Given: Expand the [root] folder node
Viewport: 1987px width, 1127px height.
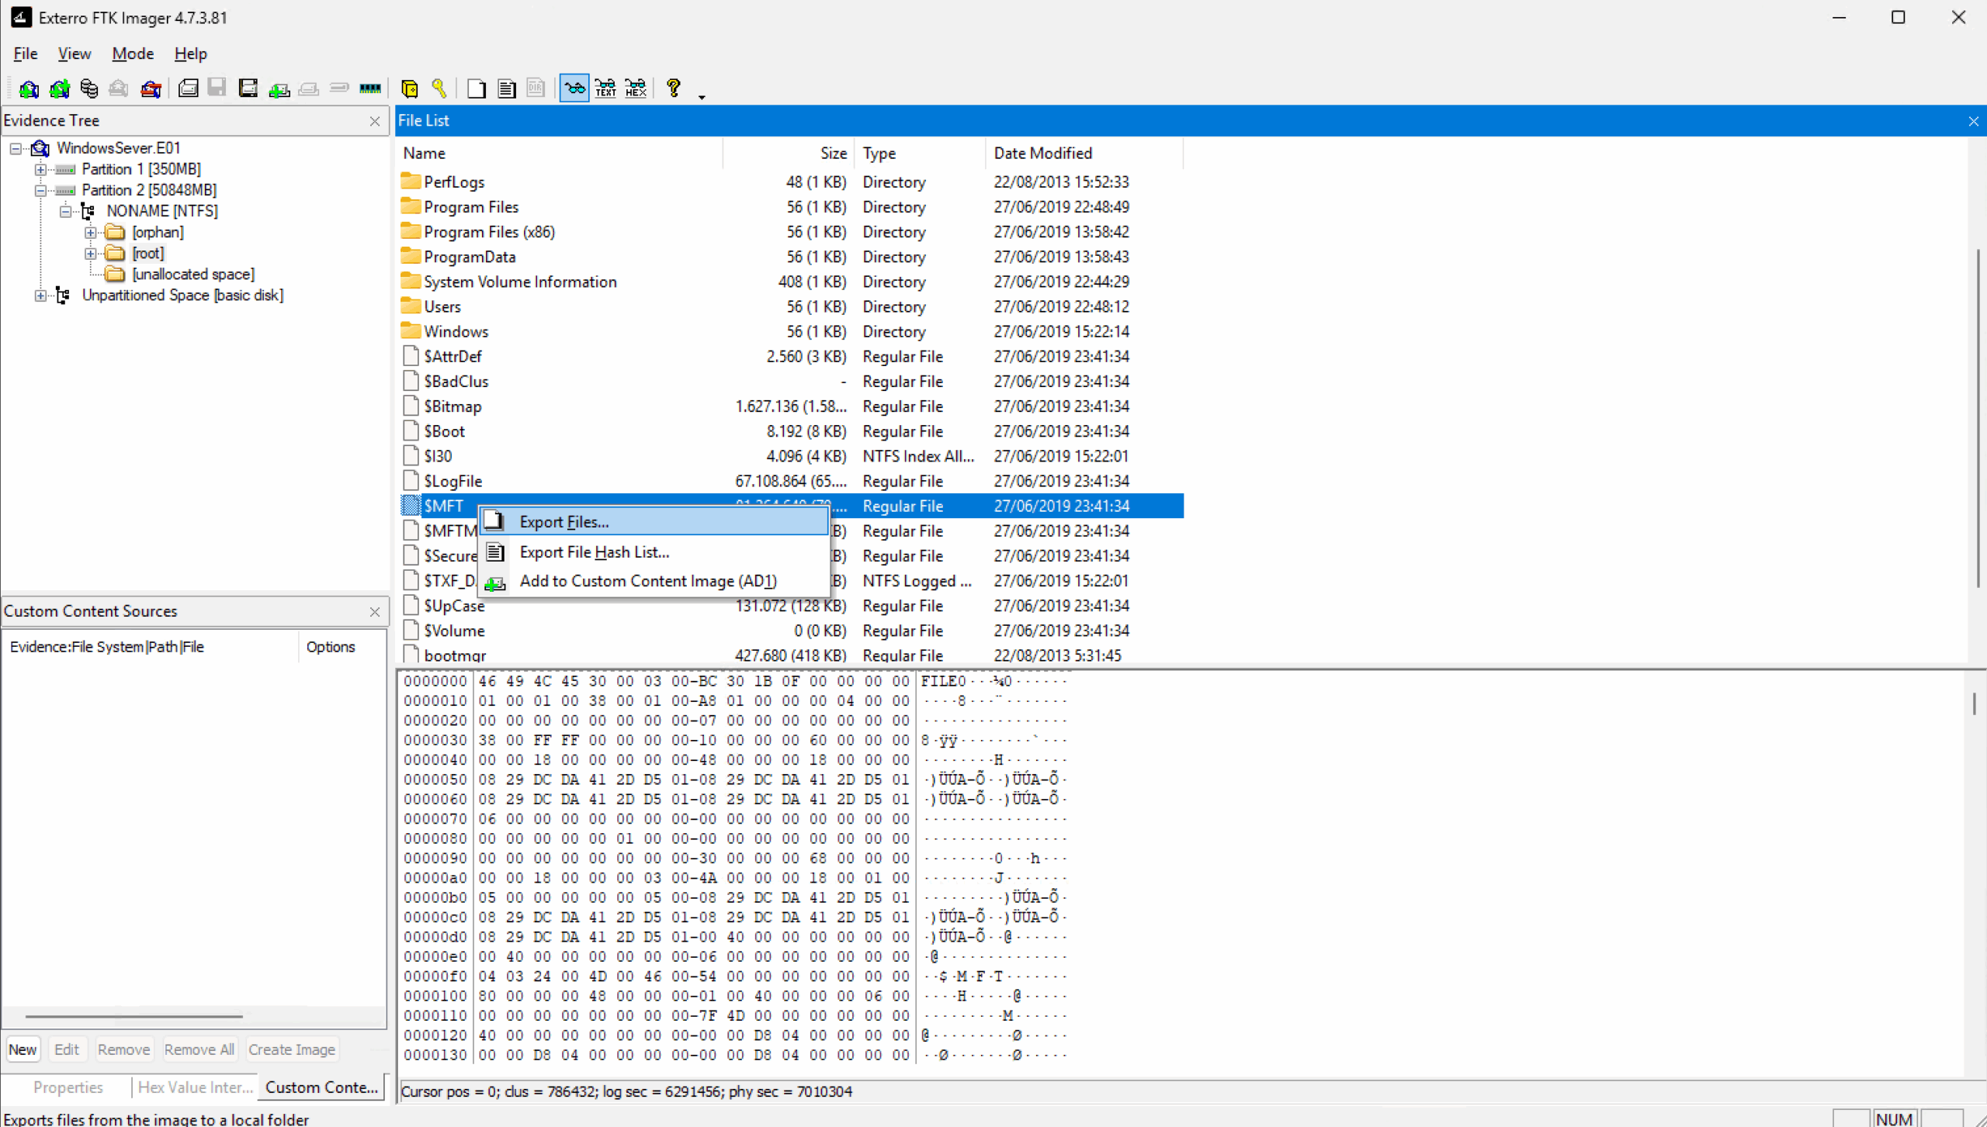Looking at the screenshot, I should (91, 254).
